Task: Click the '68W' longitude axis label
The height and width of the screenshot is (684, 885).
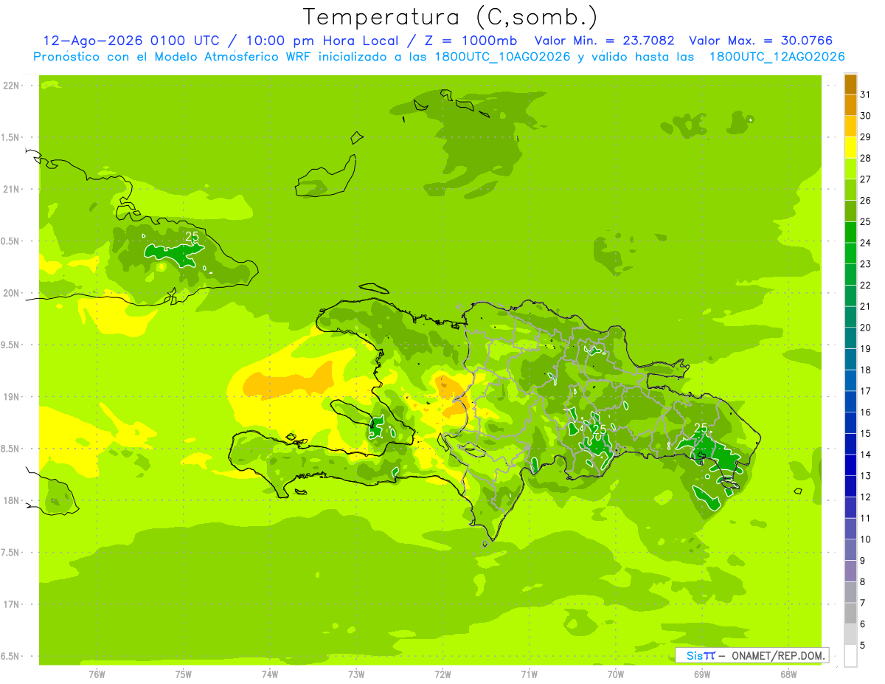Action: [x=788, y=674]
